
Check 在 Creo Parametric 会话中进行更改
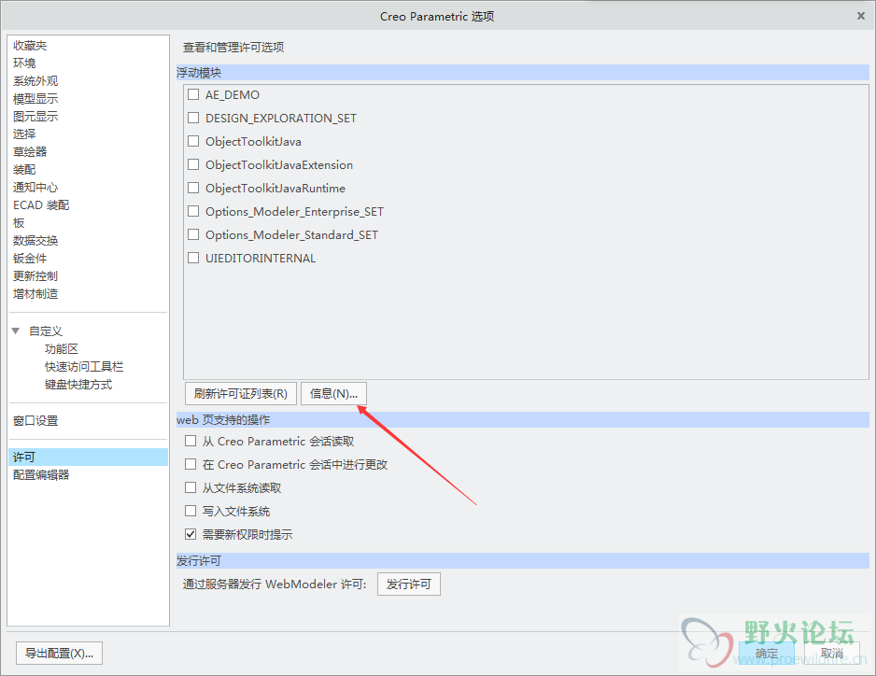[191, 464]
